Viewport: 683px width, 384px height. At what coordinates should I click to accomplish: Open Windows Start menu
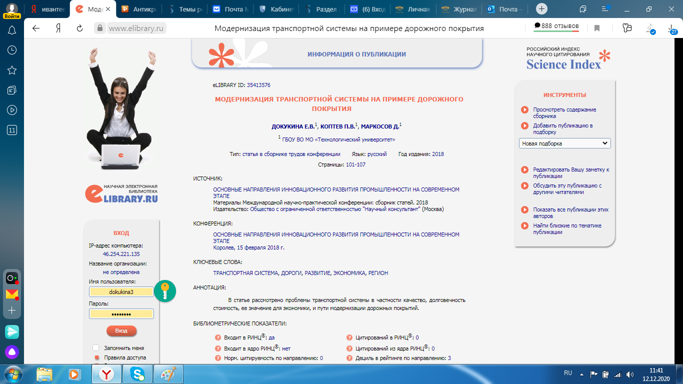[12, 374]
